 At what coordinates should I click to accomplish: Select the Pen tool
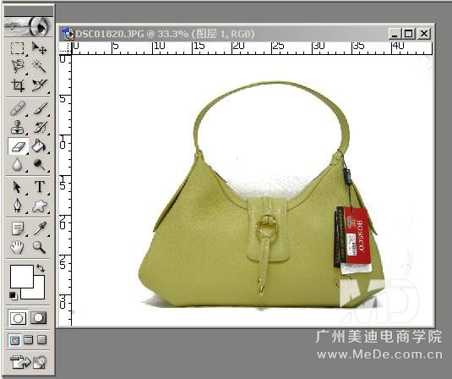[x=17, y=206]
